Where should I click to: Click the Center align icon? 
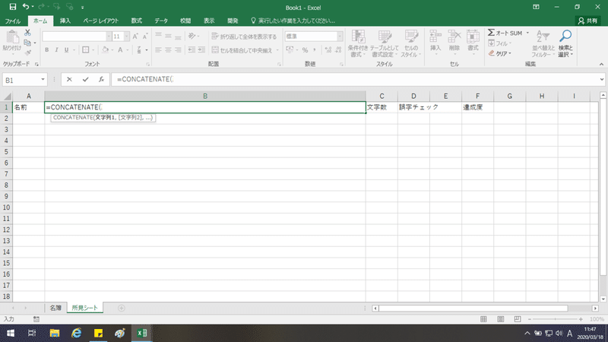coord(168,49)
